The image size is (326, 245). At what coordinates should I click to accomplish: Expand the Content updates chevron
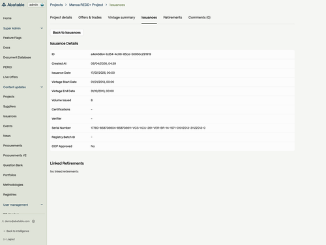[42, 87]
